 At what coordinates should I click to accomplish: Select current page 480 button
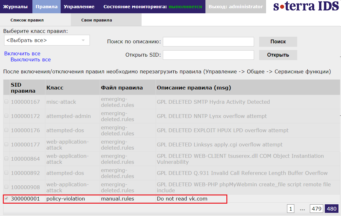[332, 209]
